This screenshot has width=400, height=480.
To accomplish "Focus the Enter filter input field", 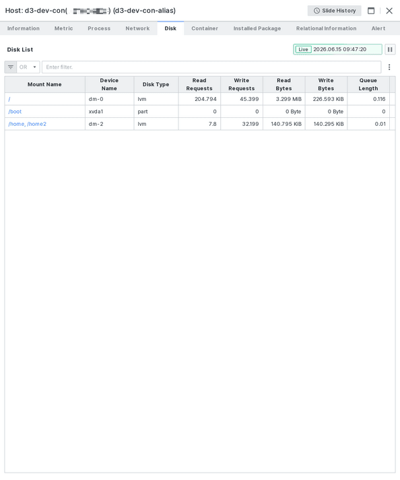I will (211, 67).
